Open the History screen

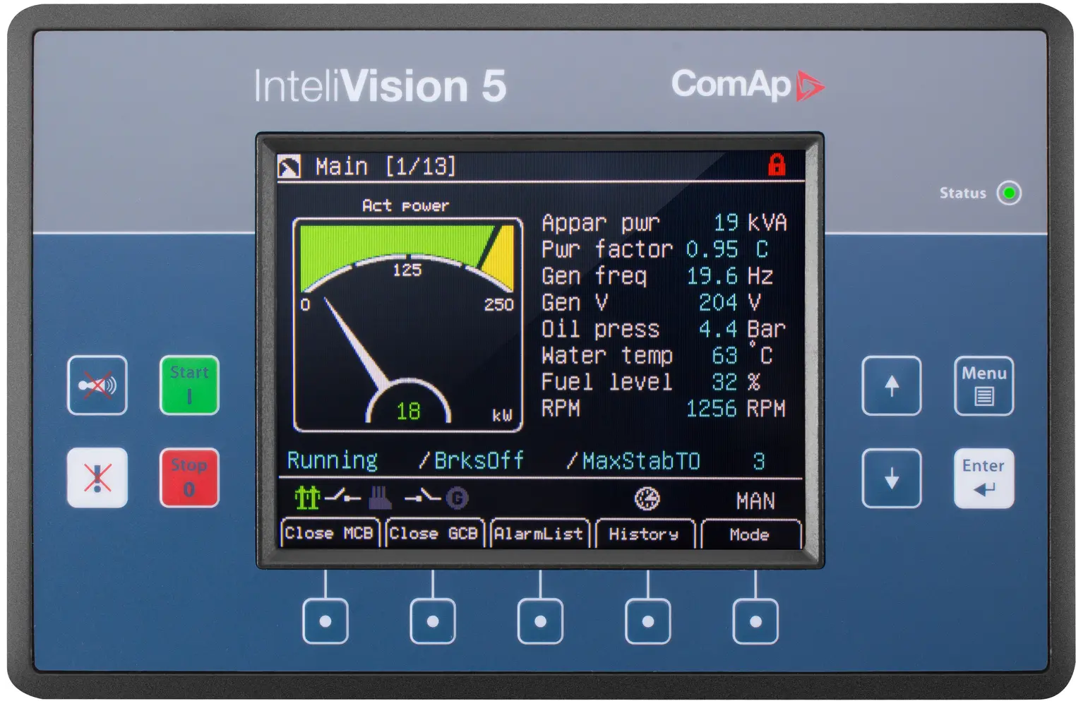(645, 534)
